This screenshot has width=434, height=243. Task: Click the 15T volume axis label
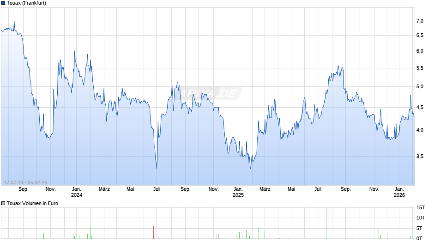(421, 208)
